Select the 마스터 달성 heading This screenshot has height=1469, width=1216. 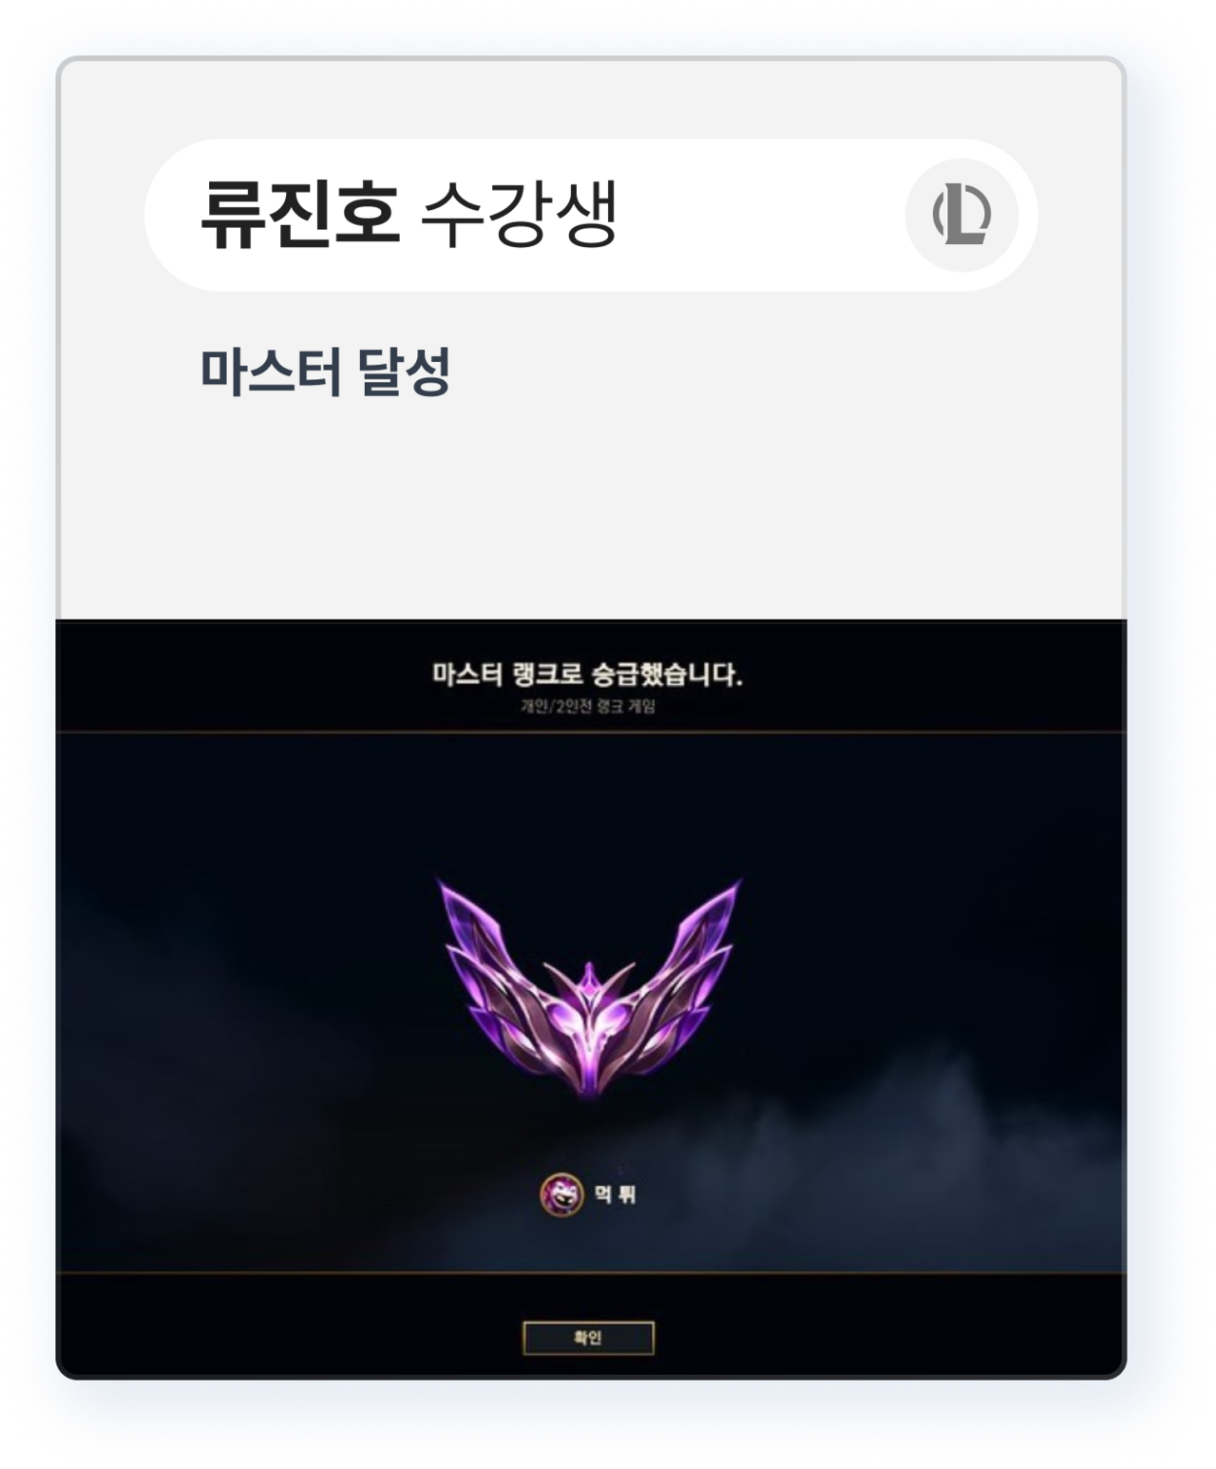[325, 372]
